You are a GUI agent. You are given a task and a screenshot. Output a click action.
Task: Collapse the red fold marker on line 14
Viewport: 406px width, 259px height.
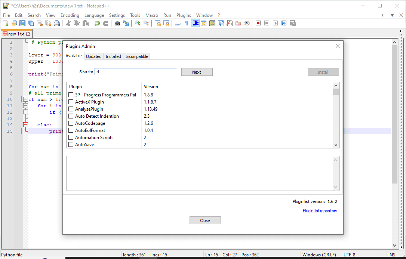pyautogui.click(x=25, y=125)
